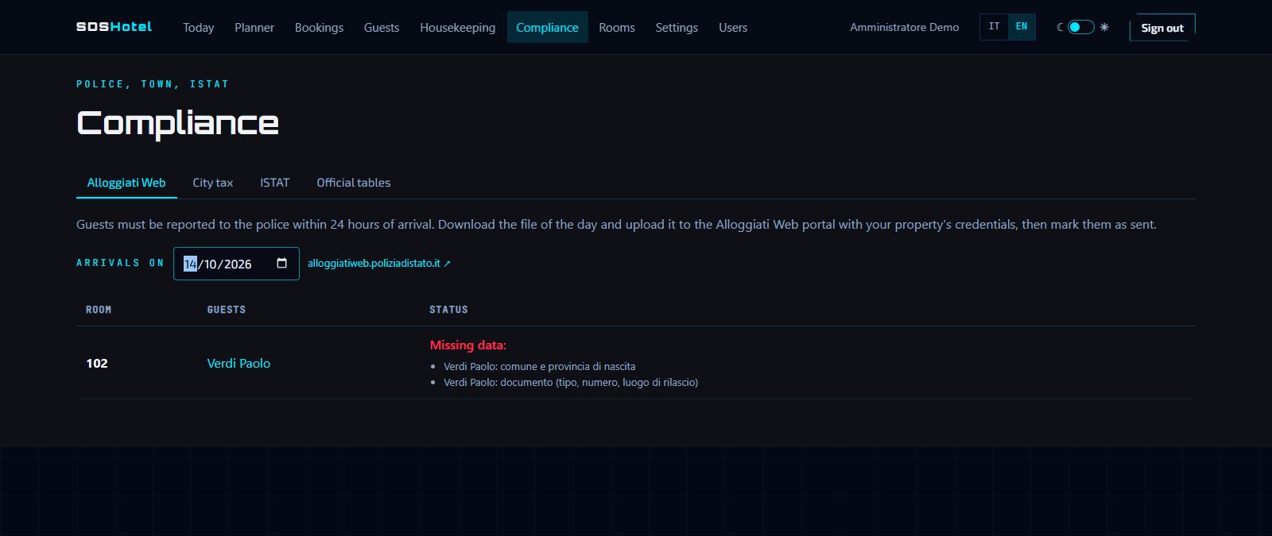1272x536 pixels.
Task: Click the moon dark-mode icon
Action: (1060, 27)
